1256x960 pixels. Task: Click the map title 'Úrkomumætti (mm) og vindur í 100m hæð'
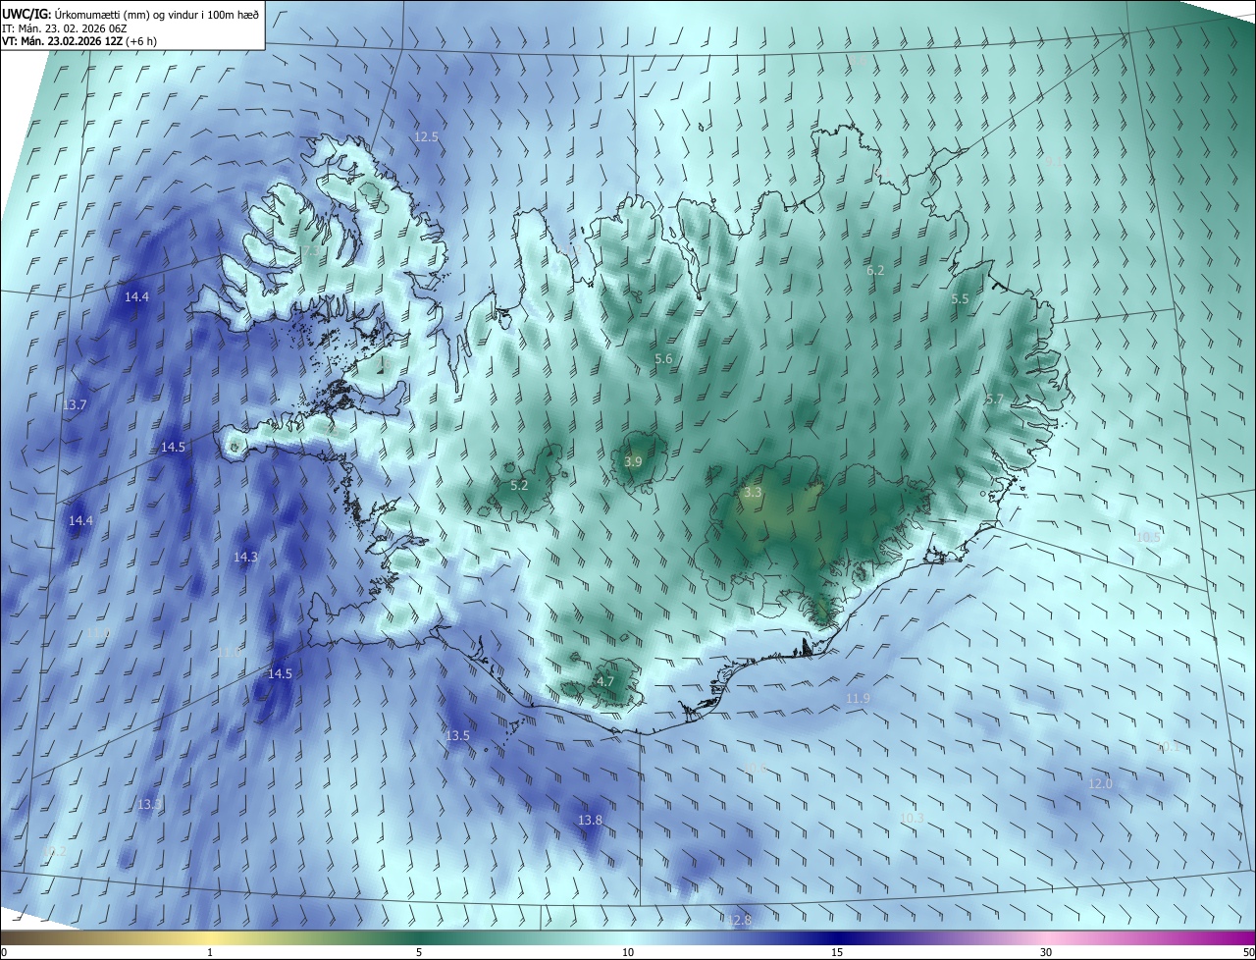coord(158,13)
